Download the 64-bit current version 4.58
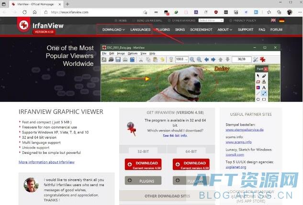 point(191,164)
